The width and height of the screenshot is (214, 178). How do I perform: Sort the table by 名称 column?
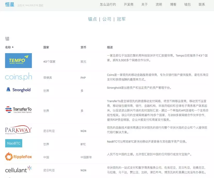tap(9, 47)
